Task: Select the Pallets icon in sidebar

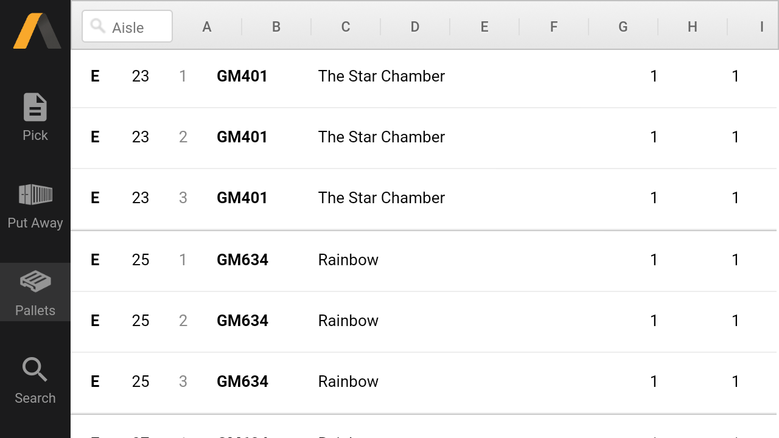Action: click(35, 282)
